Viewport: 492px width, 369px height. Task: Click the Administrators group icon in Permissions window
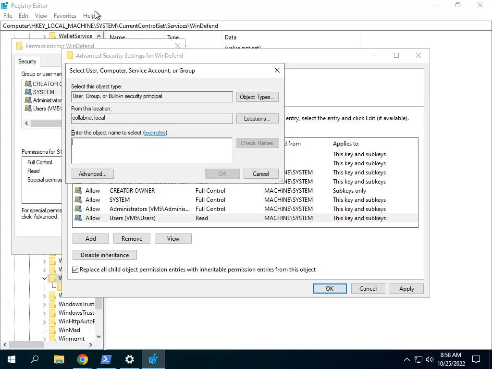(x=28, y=100)
